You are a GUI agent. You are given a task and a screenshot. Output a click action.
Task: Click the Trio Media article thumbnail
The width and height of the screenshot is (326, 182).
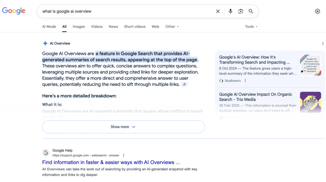click(310, 102)
